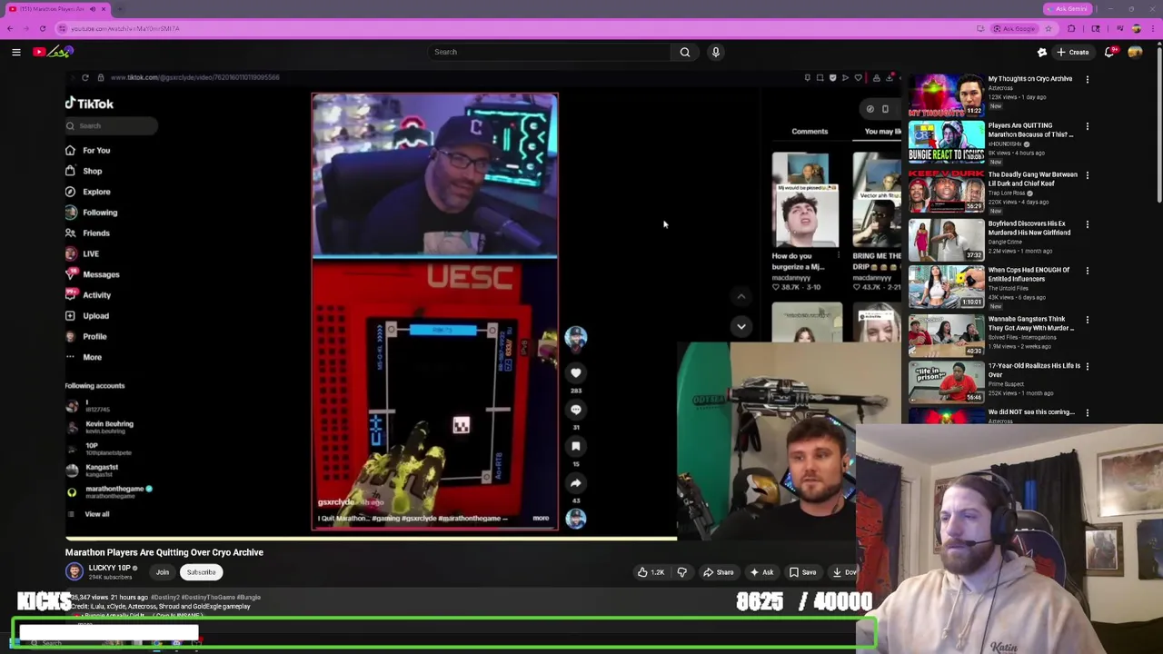Go to the next TikTok using down chevron
Screen dimensions: 1163x654
pos(741,326)
